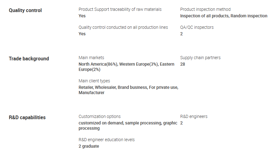The height and width of the screenshot is (152, 277).
Task: Click the 'Main client types' label
Action: coord(94,81)
